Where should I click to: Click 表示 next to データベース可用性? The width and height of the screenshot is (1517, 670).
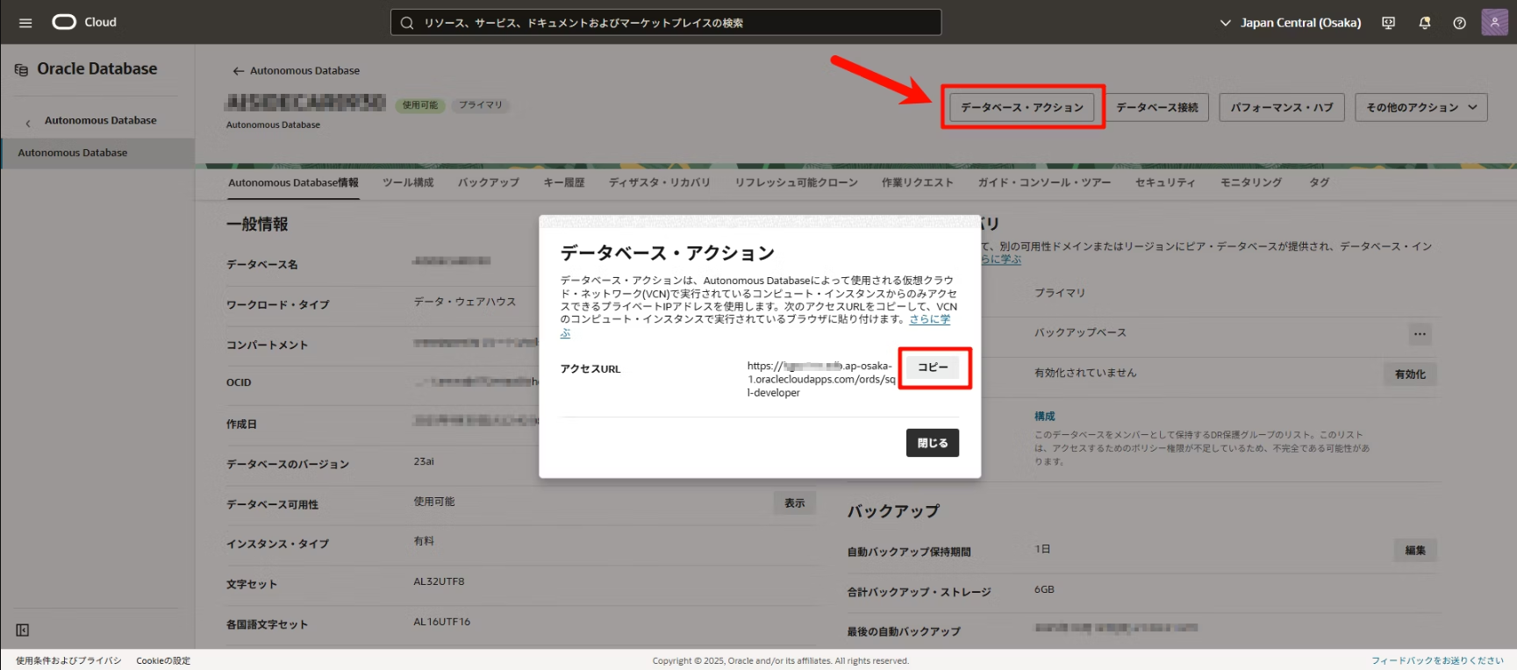[x=795, y=502]
